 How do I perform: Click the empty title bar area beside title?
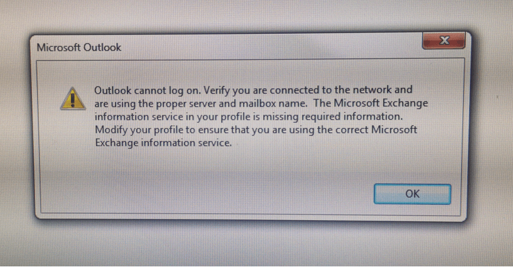point(268,47)
